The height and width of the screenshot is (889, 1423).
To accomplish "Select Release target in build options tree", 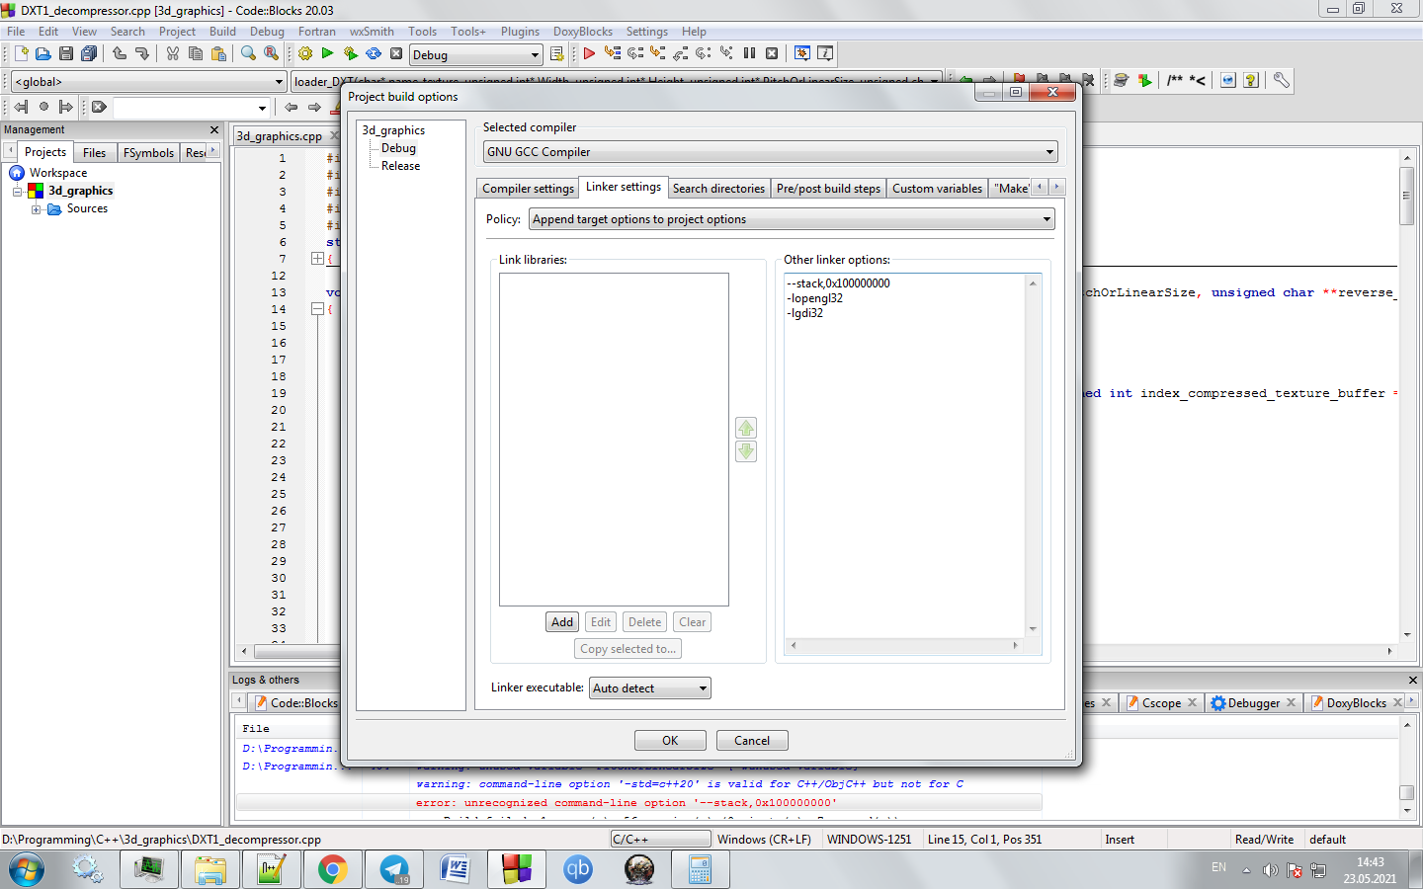I will [x=400, y=166].
